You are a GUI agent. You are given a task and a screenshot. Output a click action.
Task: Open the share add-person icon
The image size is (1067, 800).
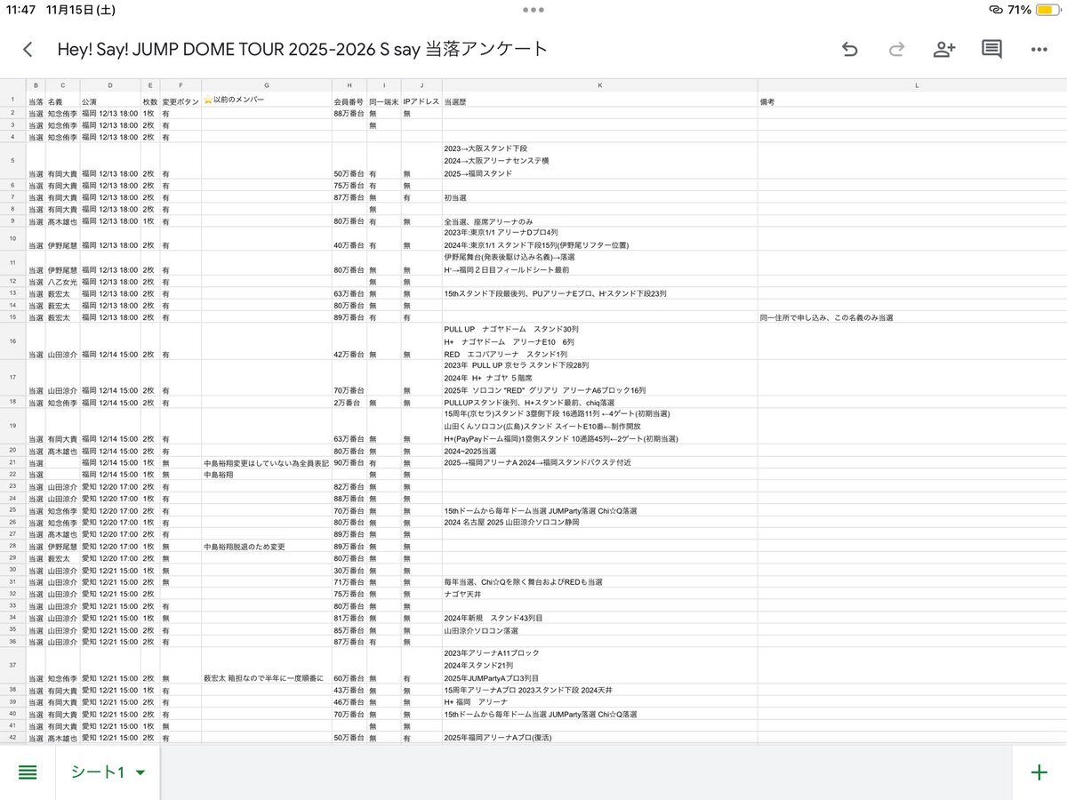pyautogui.click(x=944, y=50)
